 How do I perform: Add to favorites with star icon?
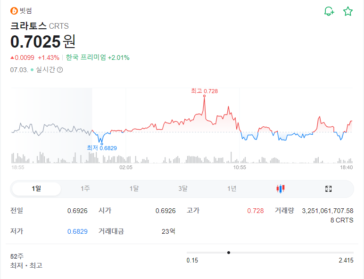pyautogui.click(x=348, y=11)
